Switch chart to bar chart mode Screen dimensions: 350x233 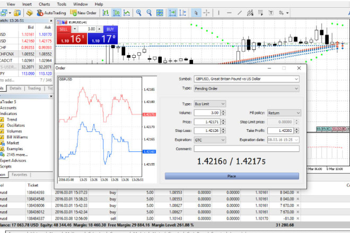(106, 13)
